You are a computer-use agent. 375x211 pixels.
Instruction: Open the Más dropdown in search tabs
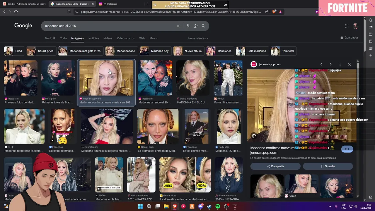(154, 38)
